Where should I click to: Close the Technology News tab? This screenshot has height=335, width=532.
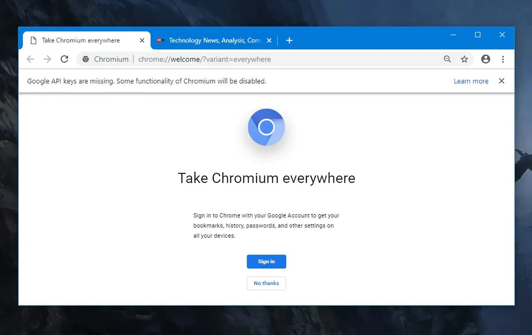269,40
